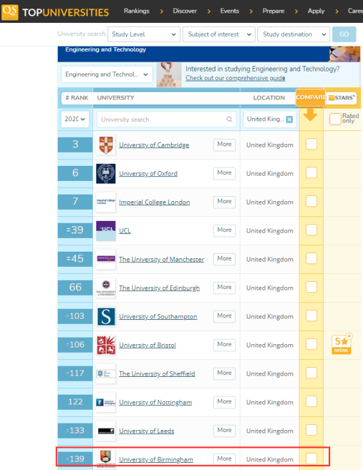Click the GO search button
This screenshot has width=363, height=470.
[344, 34]
